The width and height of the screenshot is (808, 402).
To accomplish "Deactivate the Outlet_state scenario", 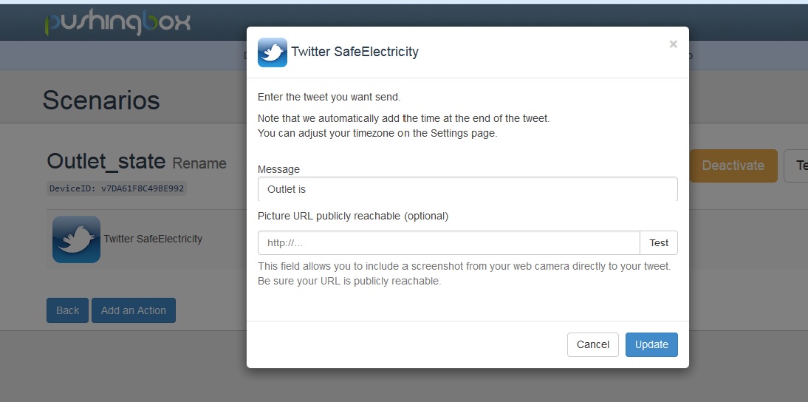I will click(733, 166).
